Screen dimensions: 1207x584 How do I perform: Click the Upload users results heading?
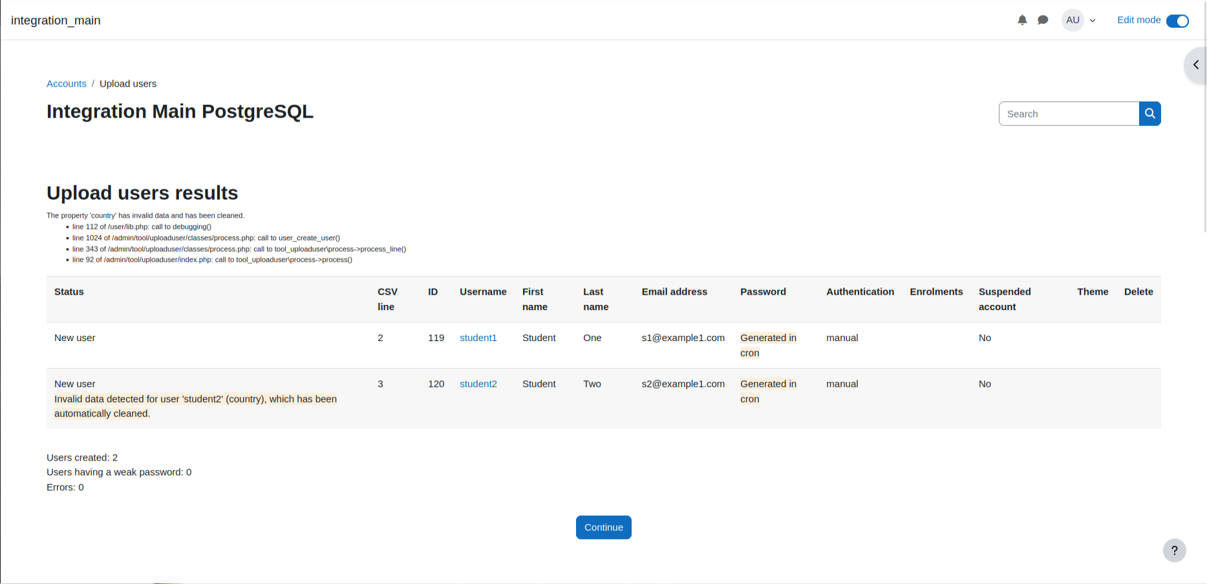pyautogui.click(x=142, y=193)
